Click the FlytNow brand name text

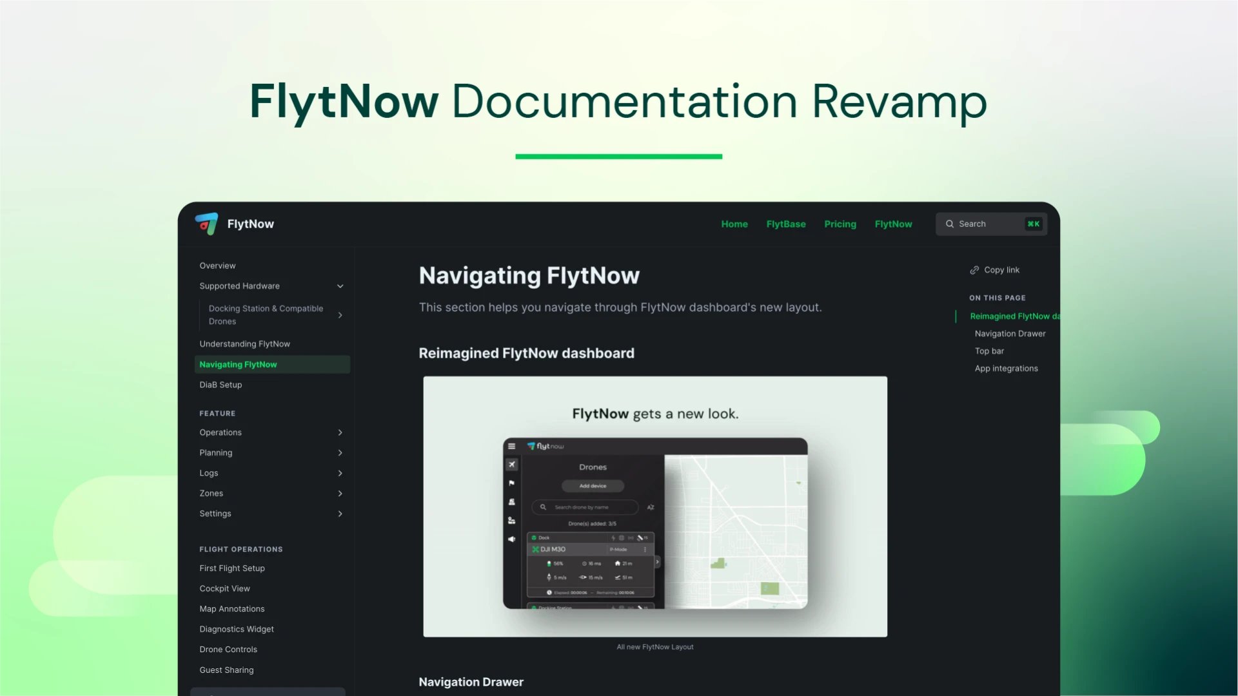click(x=250, y=224)
